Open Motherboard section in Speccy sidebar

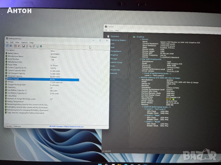tap(116, 51)
